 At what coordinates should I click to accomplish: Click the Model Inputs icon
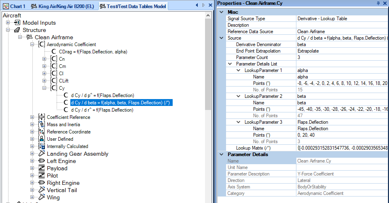click(17, 23)
